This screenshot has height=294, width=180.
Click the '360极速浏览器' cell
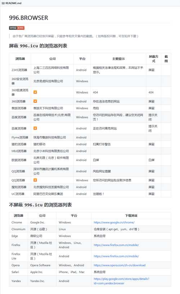pyautogui.click(x=20, y=92)
